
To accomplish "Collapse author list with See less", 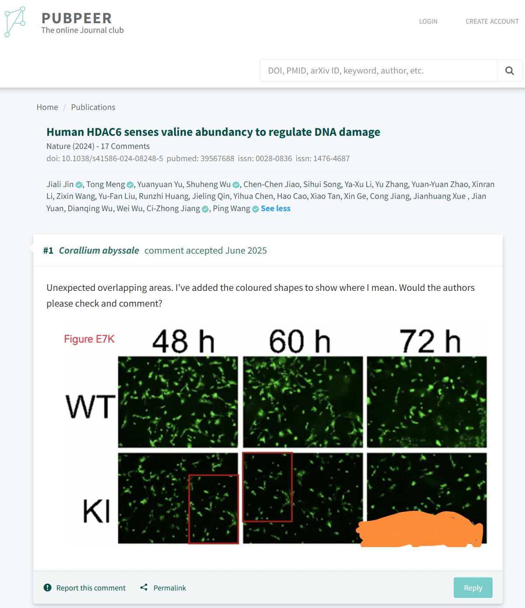I will click(276, 209).
